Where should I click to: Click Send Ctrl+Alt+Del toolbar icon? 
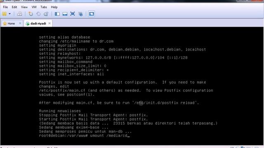click(x=19, y=14)
